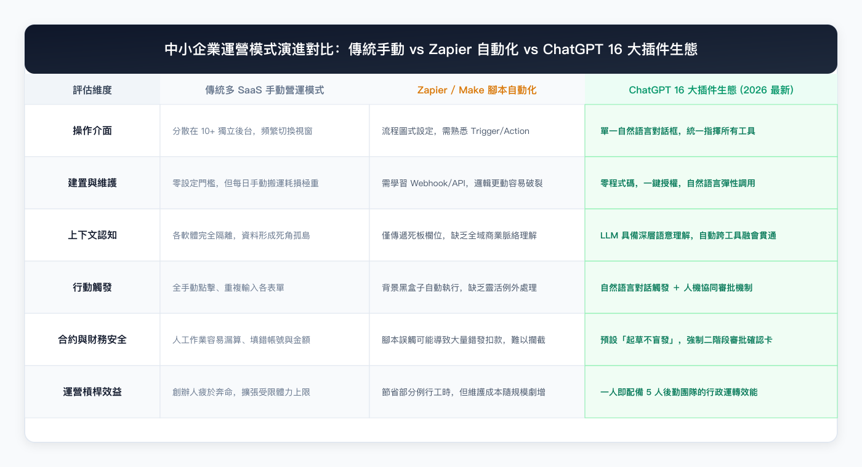The height and width of the screenshot is (467, 862).
Task: Select cell 單一自然語言對話框，統一指揮所有工具
Action: (711, 131)
